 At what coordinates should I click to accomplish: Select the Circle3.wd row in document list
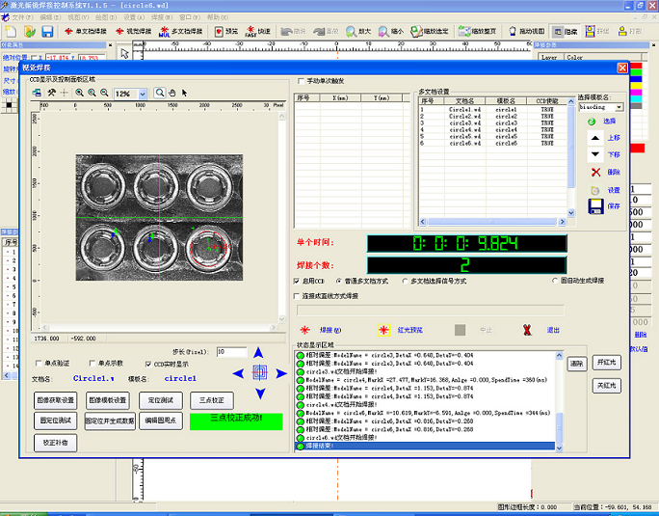494,122
